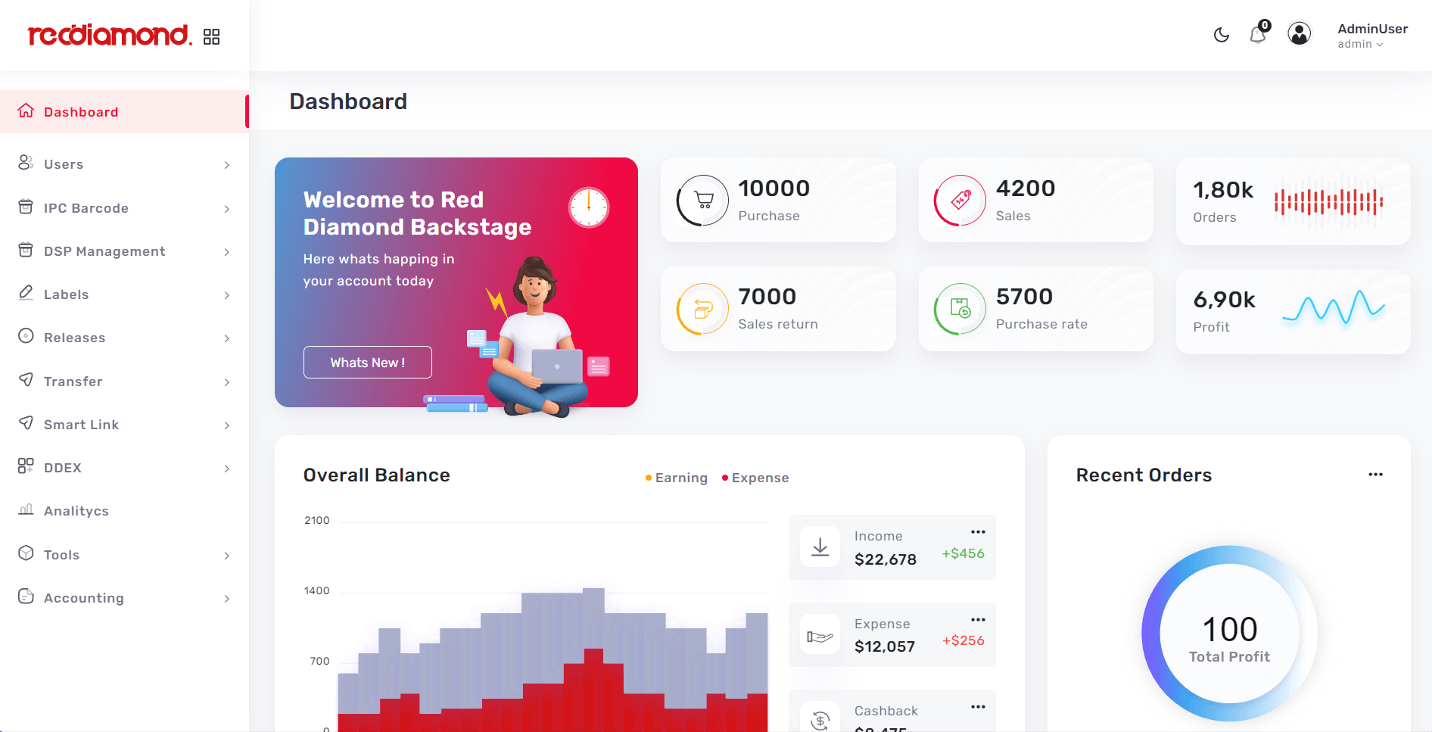Click the Income download arrow icon
The height and width of the screenshot is (732, 1432).
point(820,547)
